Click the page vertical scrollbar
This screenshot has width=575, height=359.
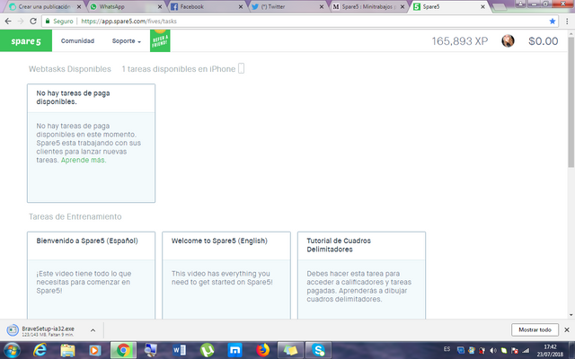pyautogui.click(x=571, y=102)
